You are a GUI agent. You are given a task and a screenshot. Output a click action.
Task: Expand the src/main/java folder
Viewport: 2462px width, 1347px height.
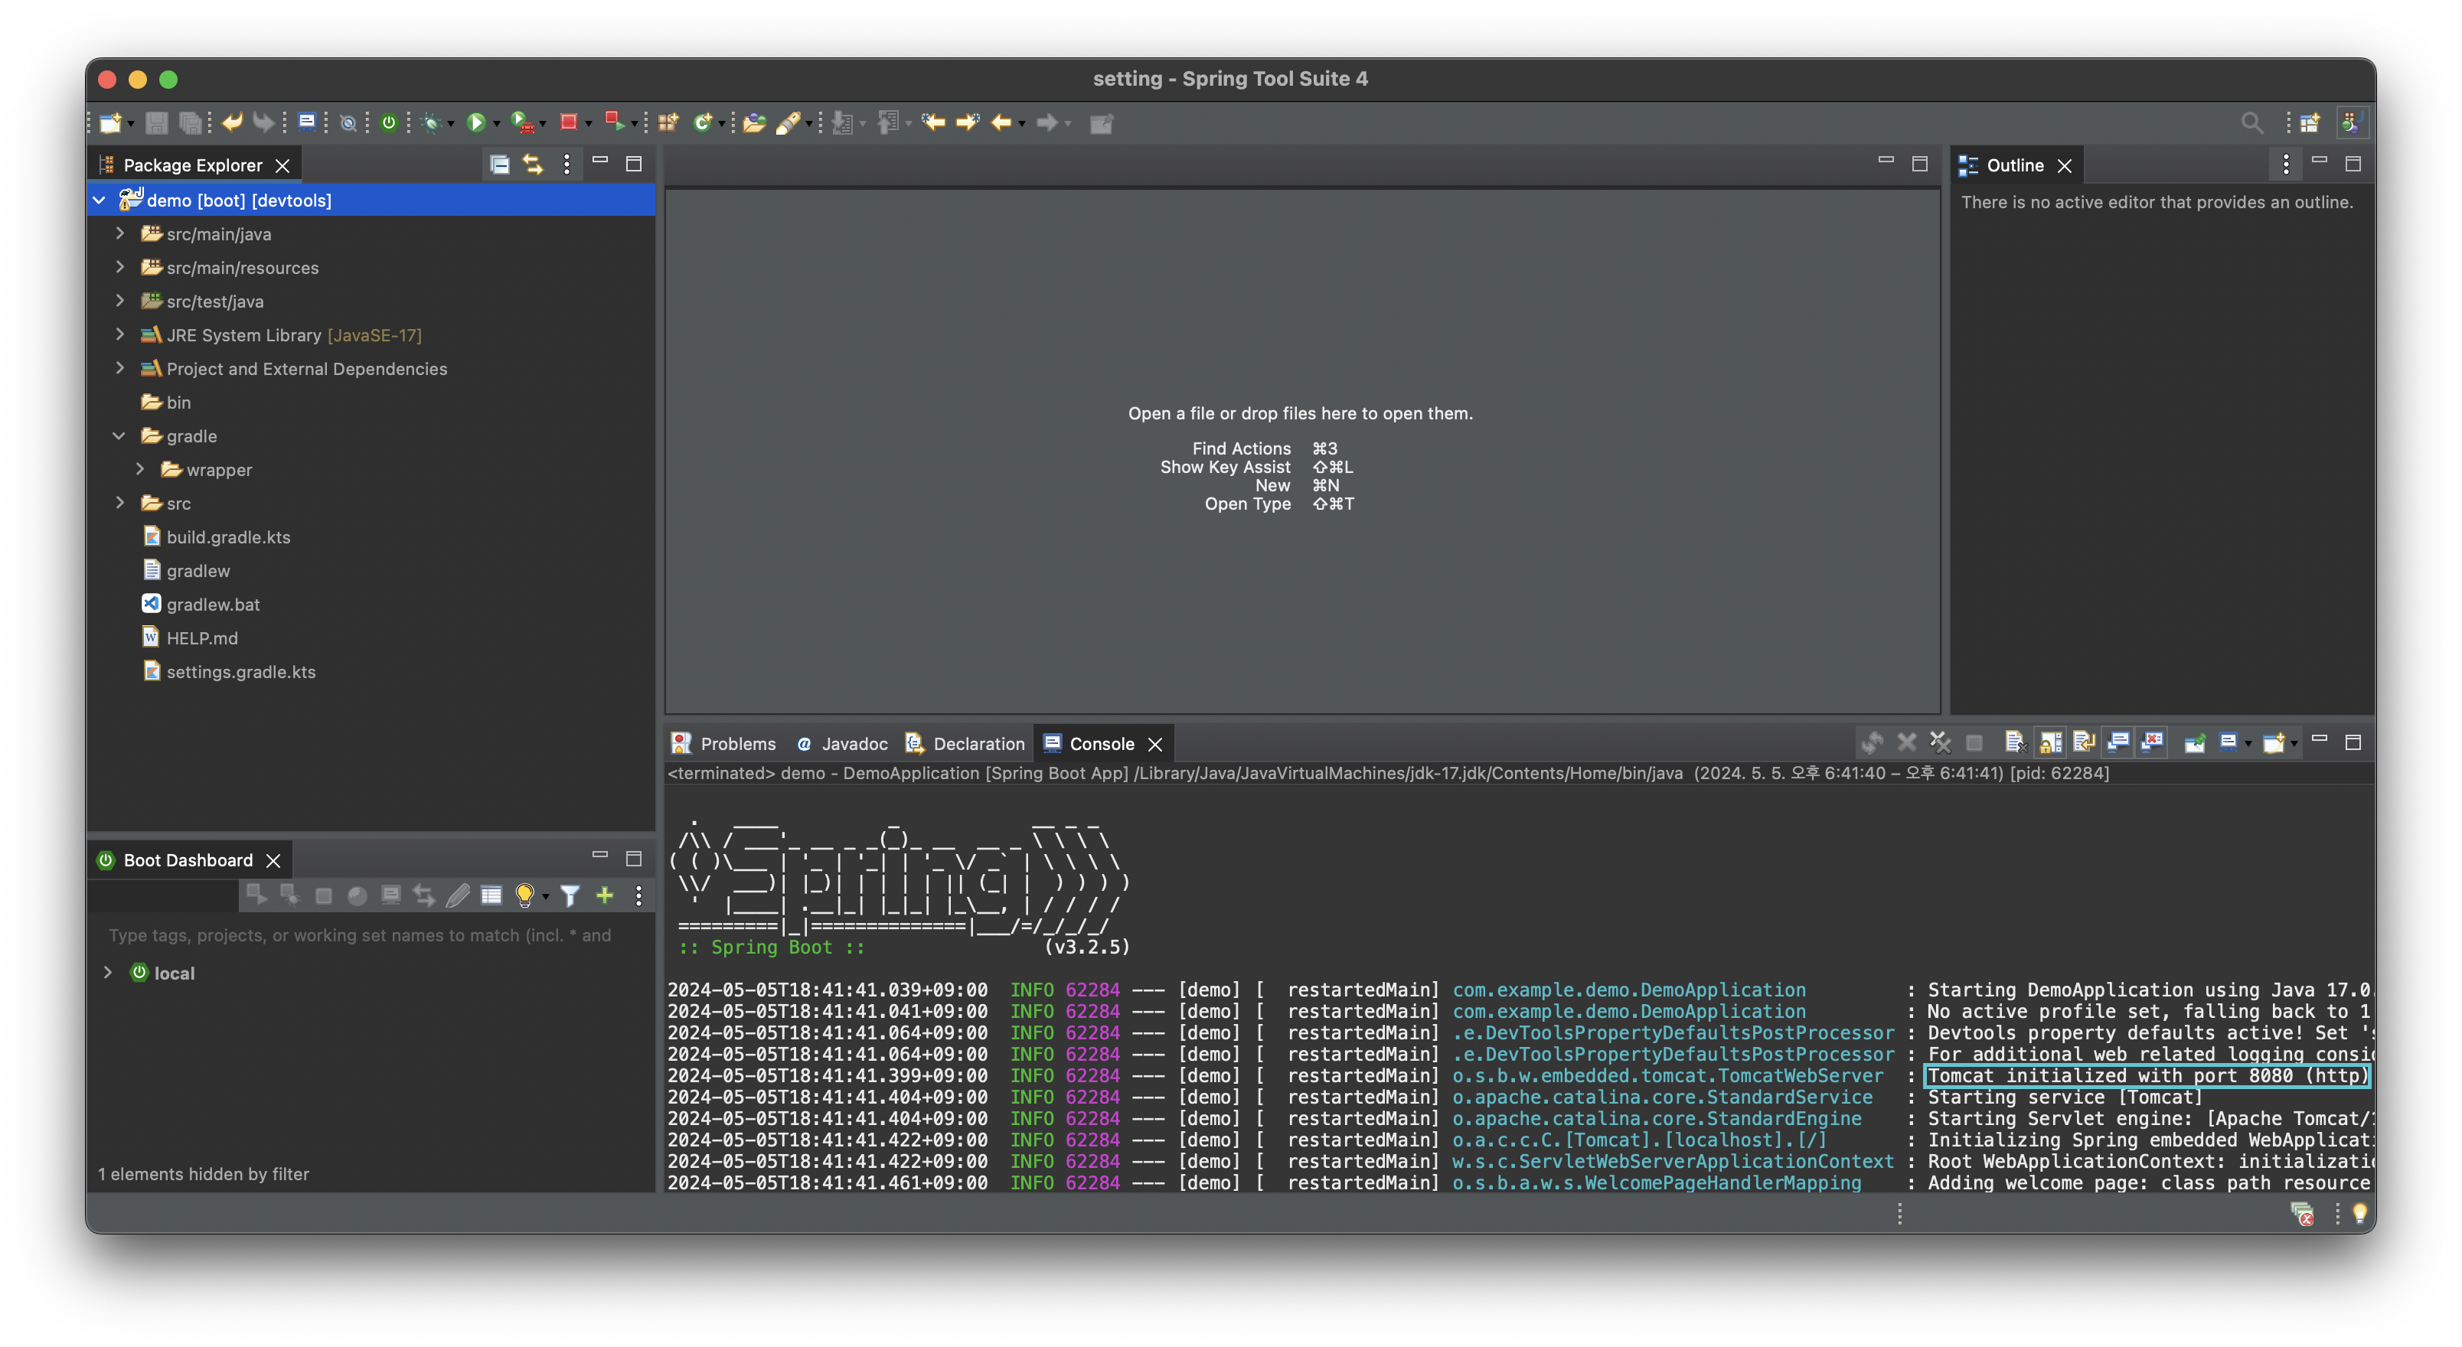point(119,233)
